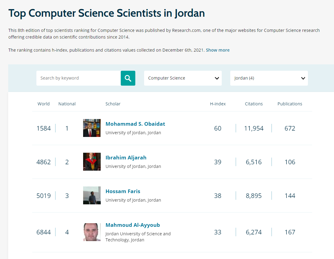Image resolution: width=334 pixels, height=259 pixels.
Task: Click Hossam Faris's profile photo
Action: coord(92,195)
